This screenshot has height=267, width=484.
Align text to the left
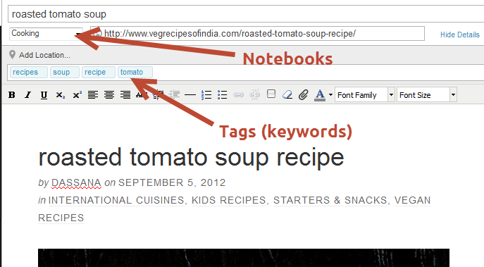[93, 95]
